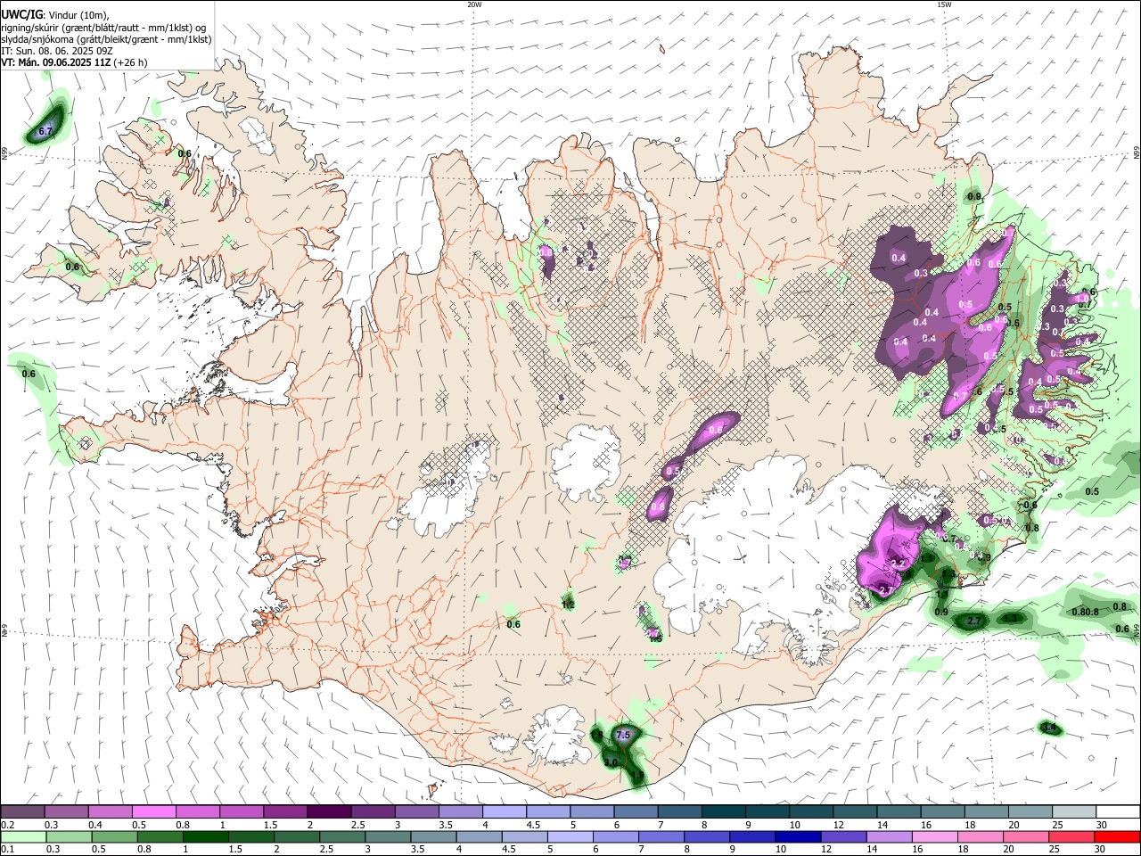Click the light pink swatch labelled 16, bottom row
Image resolution: width=1141 pixels, height=856 pixels.
coord(935,836)
